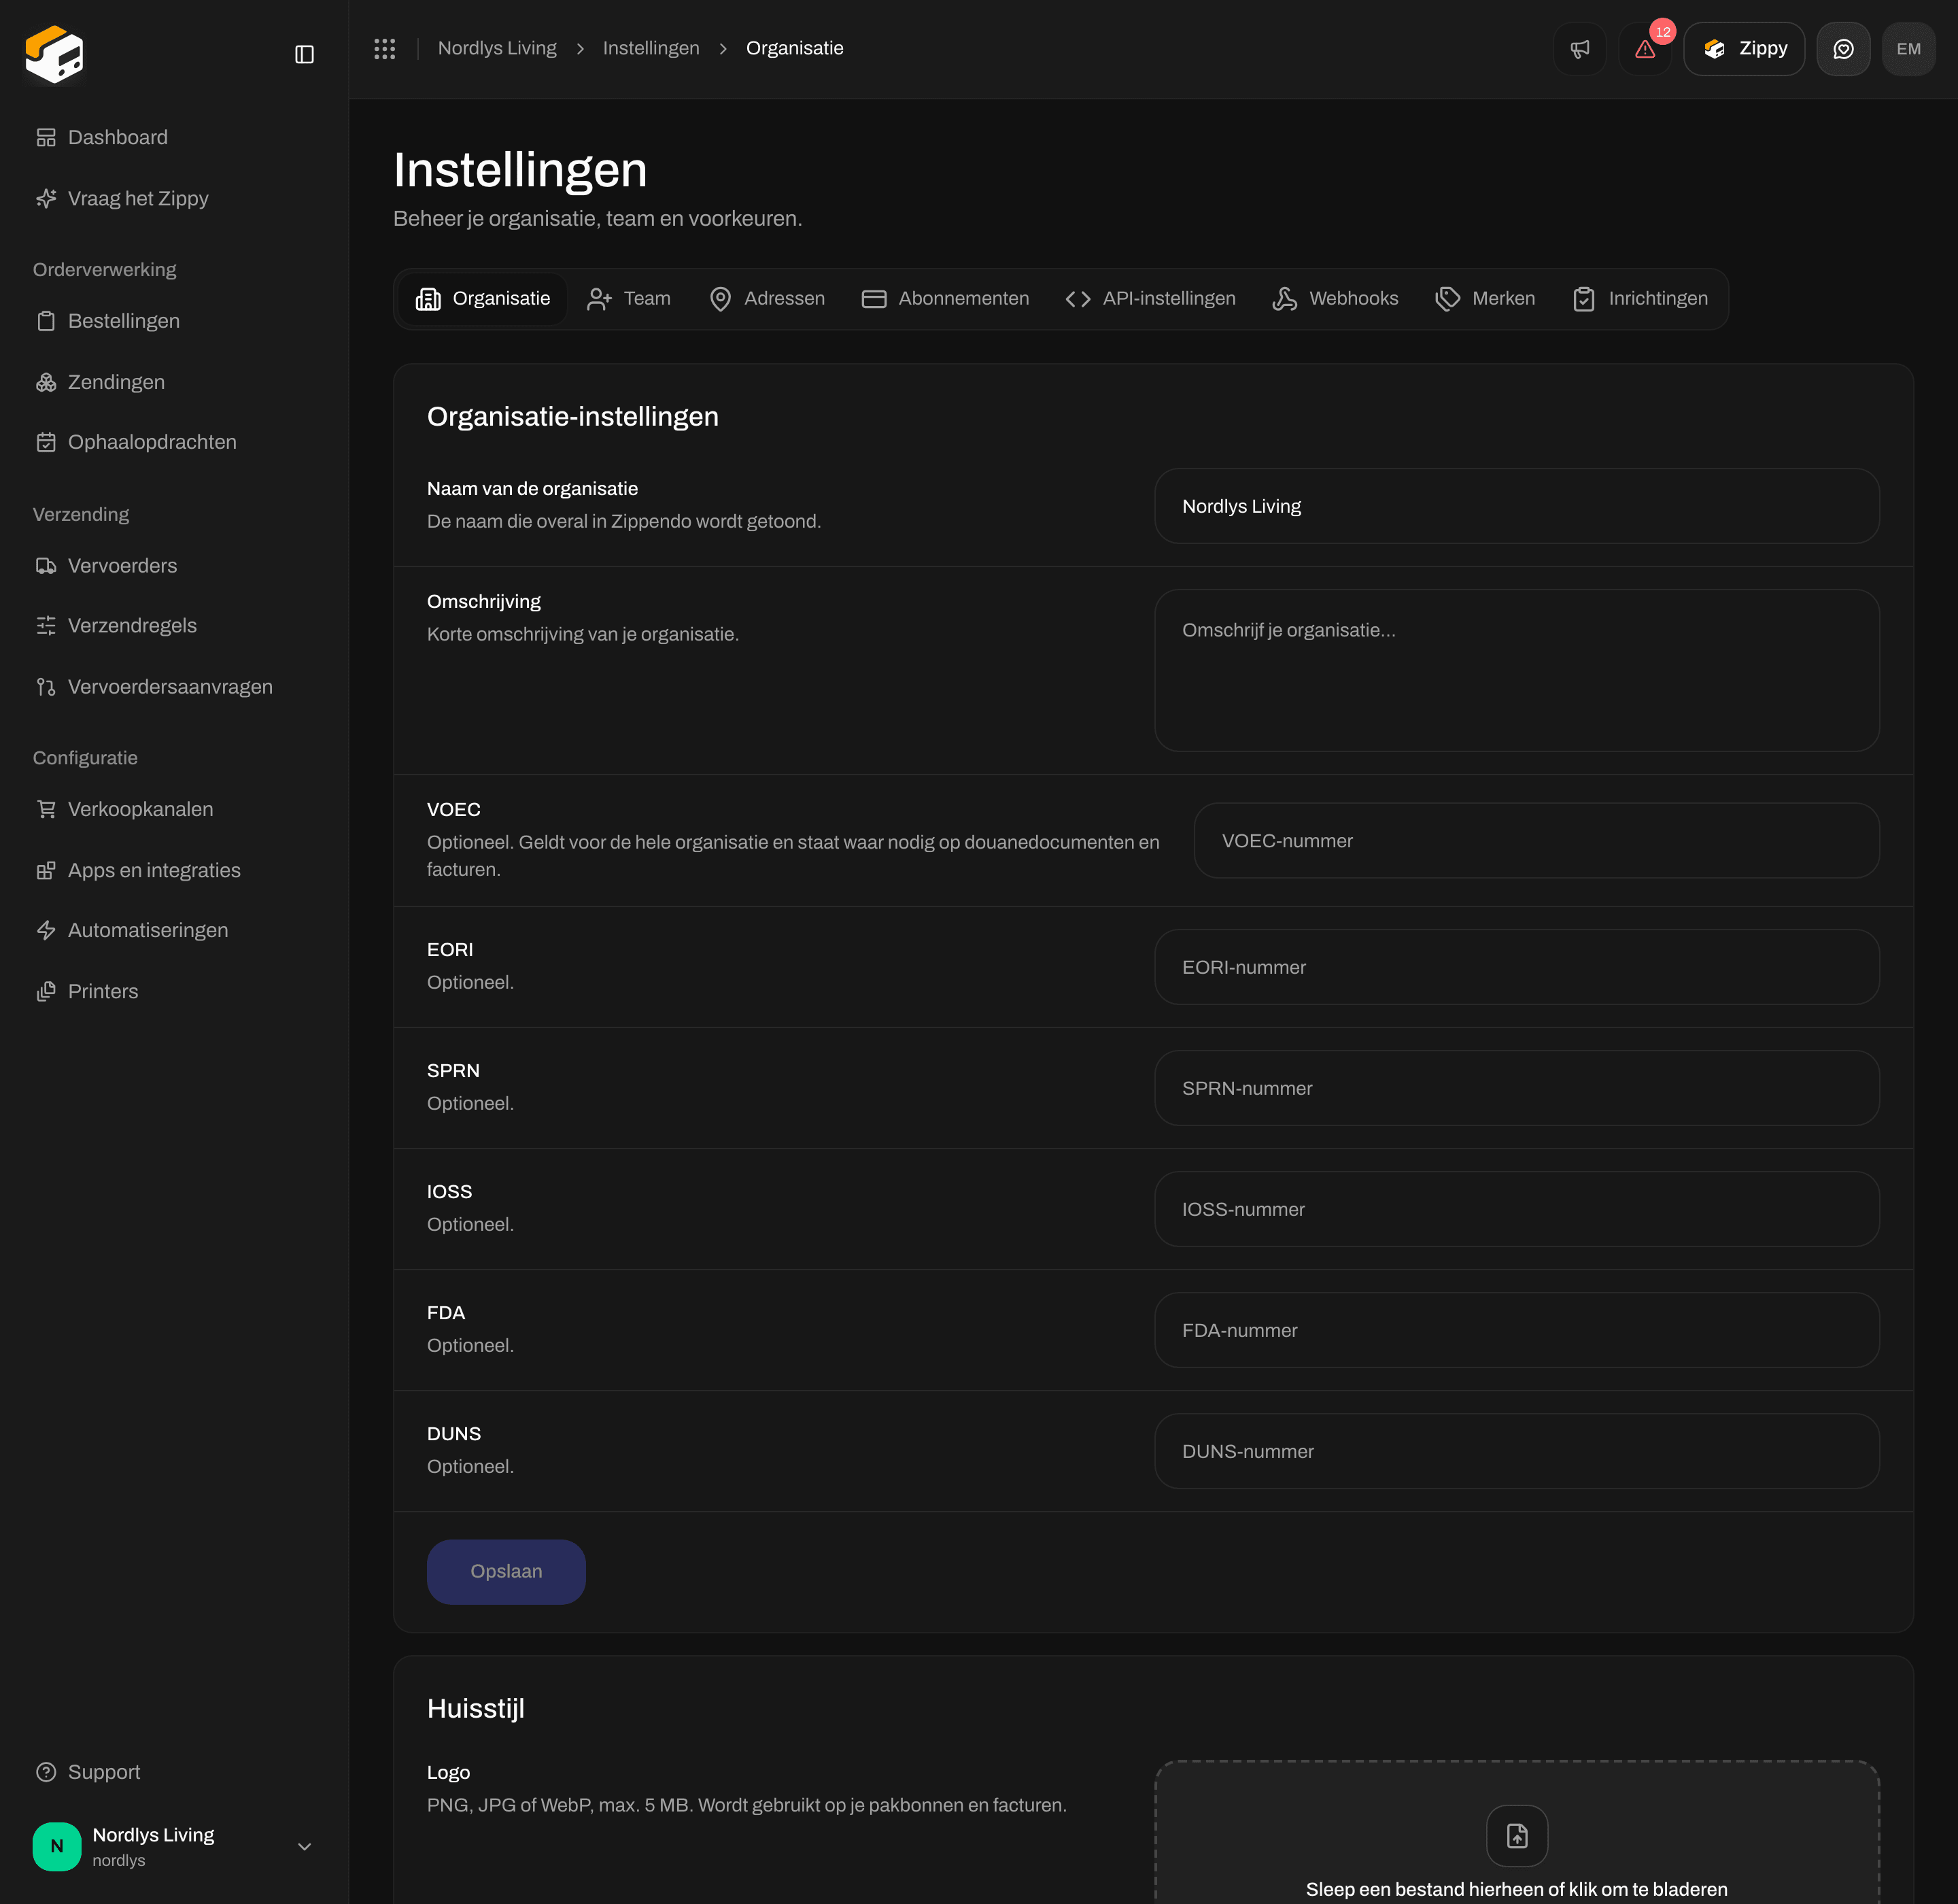Image resolution: width=1958 pixels, height=1904 pixels.
Task: Click the logo upload file icon
Action: [1517, 1836]
